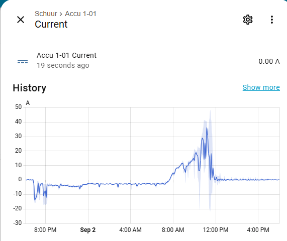Image resolution: width=287 pixels, height=241 pixels.
Task: Click the chart dip near 8:00 PM
Action: tap(35, 199)
